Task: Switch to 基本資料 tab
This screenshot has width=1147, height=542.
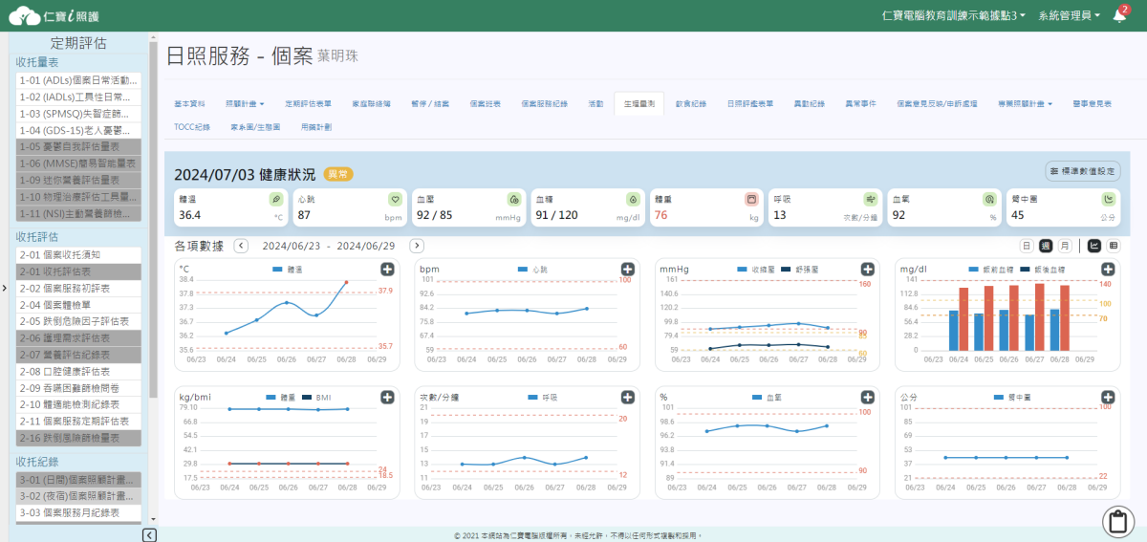Action: pyautogui.click(x=189, y=102)
